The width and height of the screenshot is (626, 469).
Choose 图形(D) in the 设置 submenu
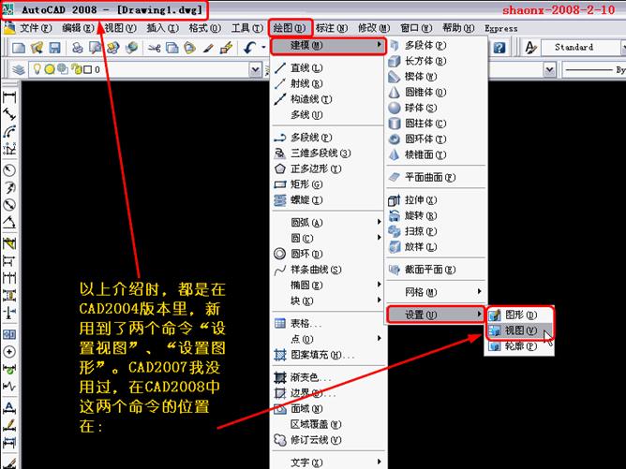coord(519,315)
